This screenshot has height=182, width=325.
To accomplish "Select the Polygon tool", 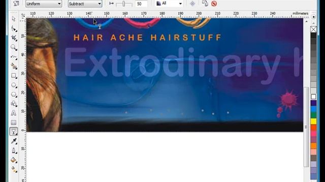I will [14, 95].
